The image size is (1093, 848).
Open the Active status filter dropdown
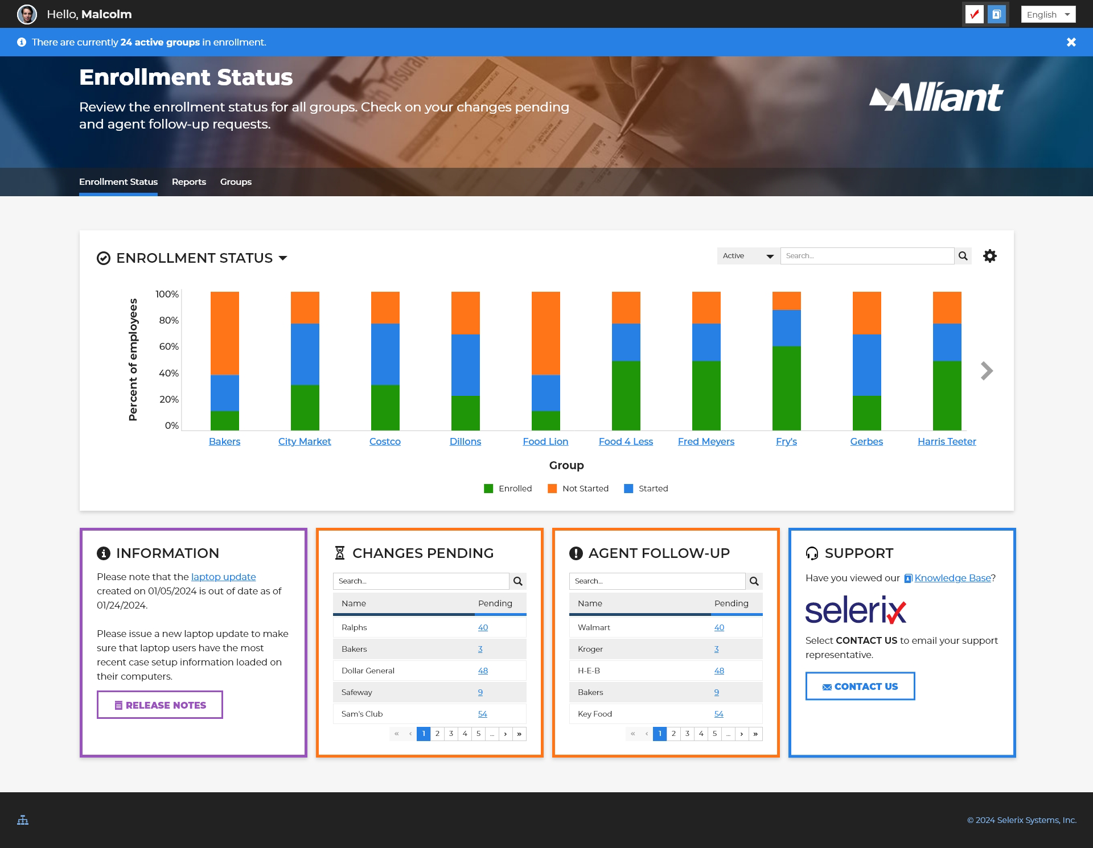748,256
